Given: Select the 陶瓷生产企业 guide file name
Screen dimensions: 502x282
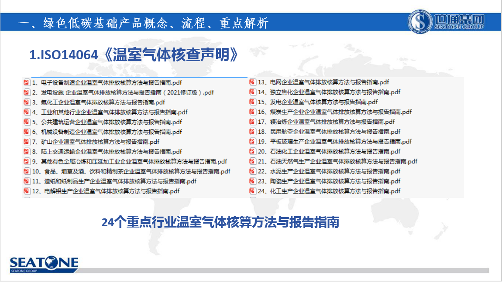Looking at the screenshot, I should (x=329, y=181).
